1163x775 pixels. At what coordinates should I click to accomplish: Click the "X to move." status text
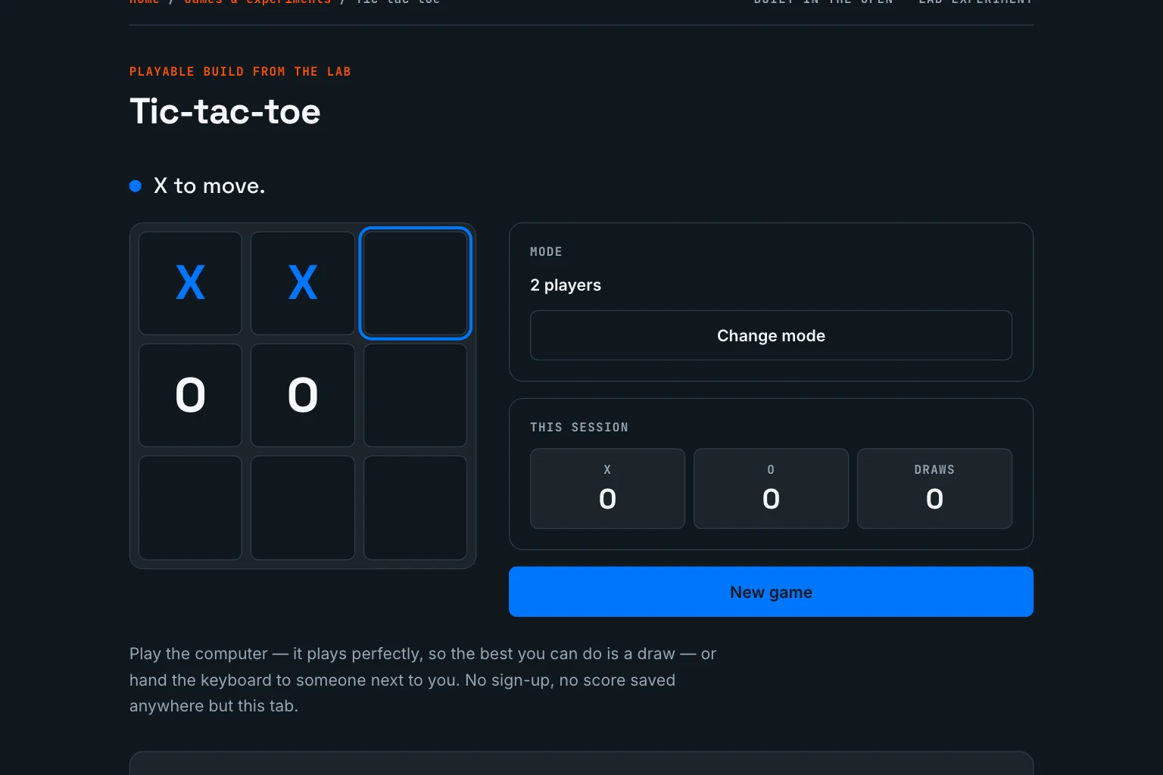(209, 186)
